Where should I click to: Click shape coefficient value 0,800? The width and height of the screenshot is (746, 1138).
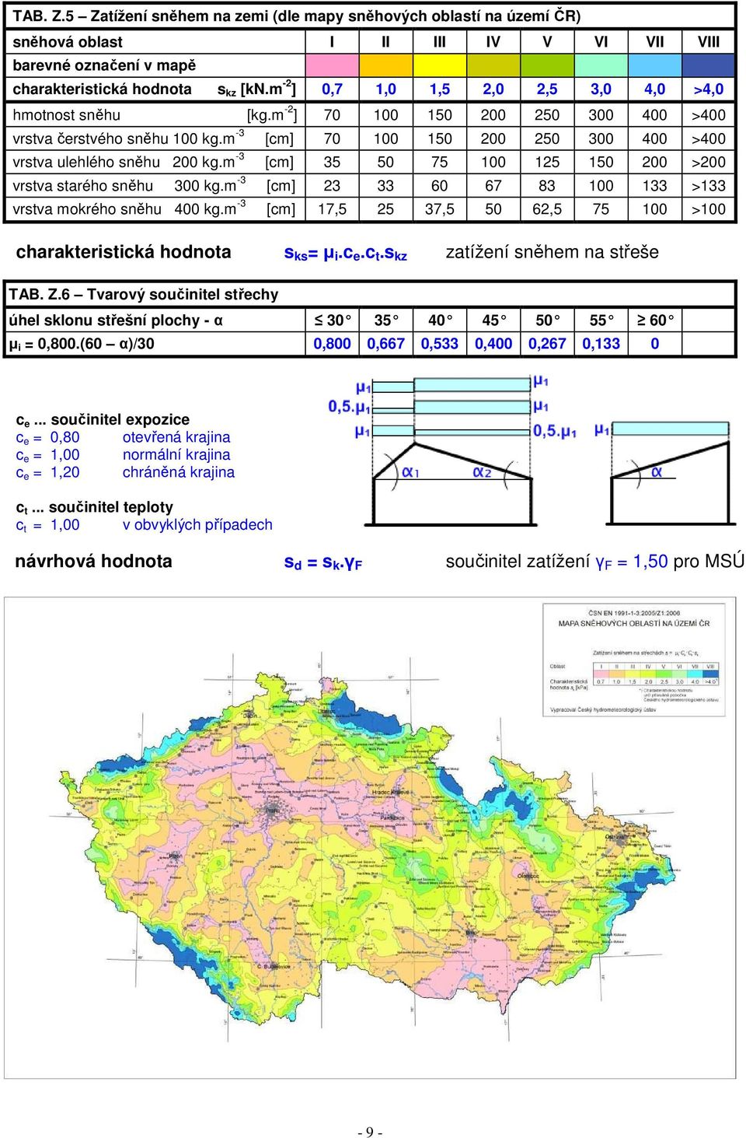click(332, 344)
